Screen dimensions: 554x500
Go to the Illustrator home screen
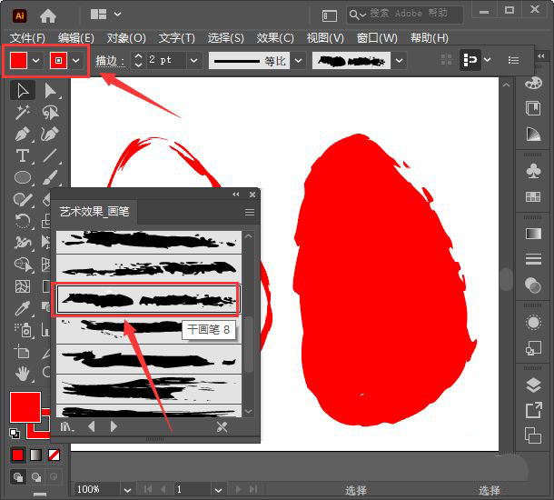point(48,15)
